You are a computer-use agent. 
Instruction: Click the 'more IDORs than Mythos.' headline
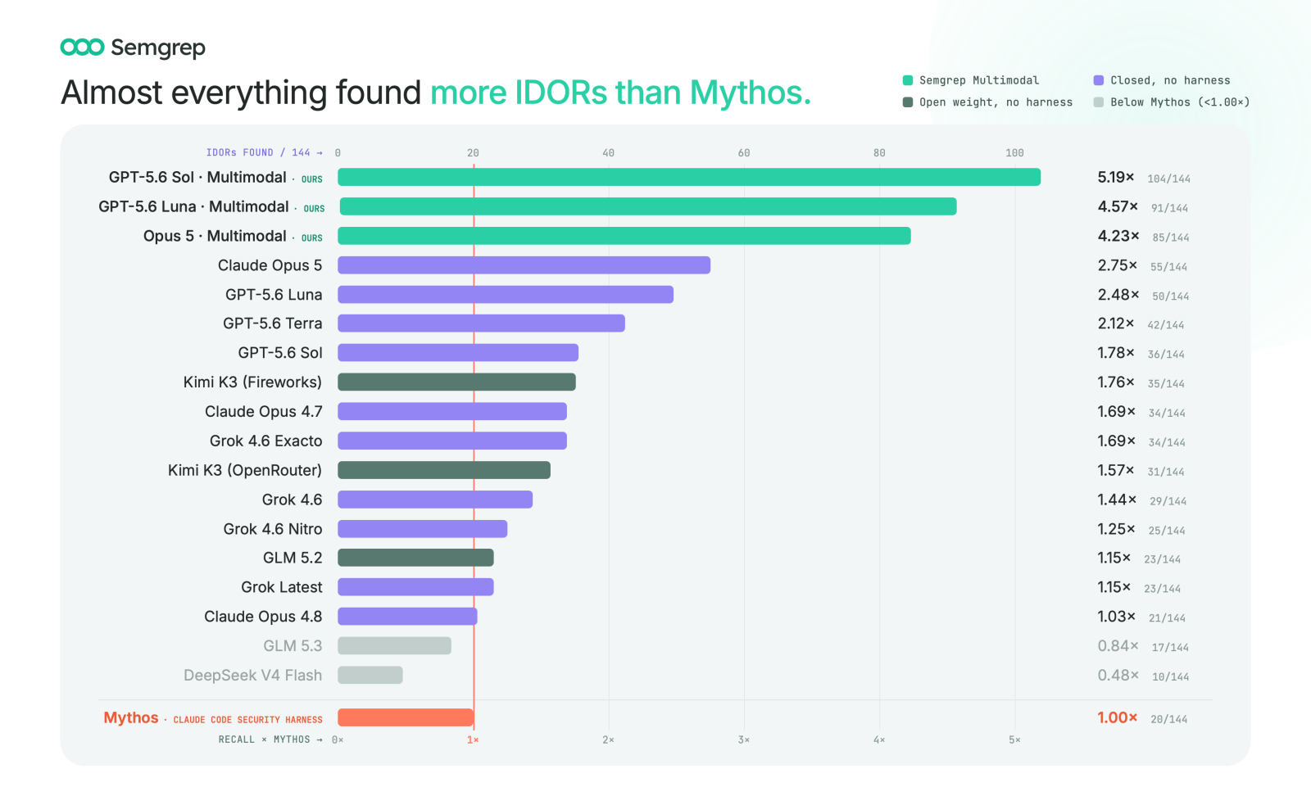coord(620,93)
